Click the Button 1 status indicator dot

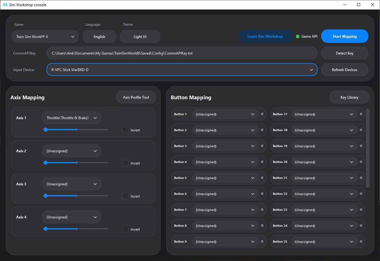[262, 114]
